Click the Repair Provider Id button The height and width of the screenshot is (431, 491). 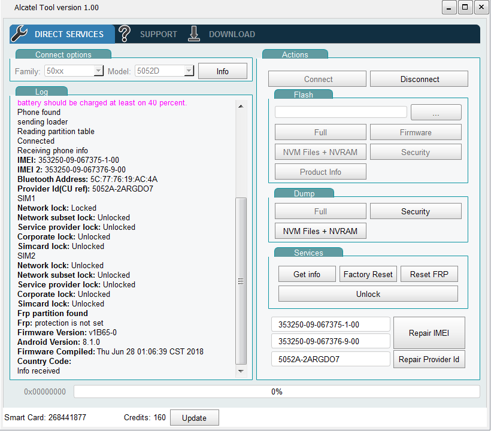429,359
